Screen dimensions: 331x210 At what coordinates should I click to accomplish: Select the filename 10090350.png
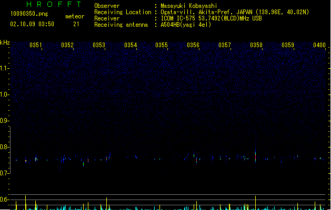(x=29, y=14)
